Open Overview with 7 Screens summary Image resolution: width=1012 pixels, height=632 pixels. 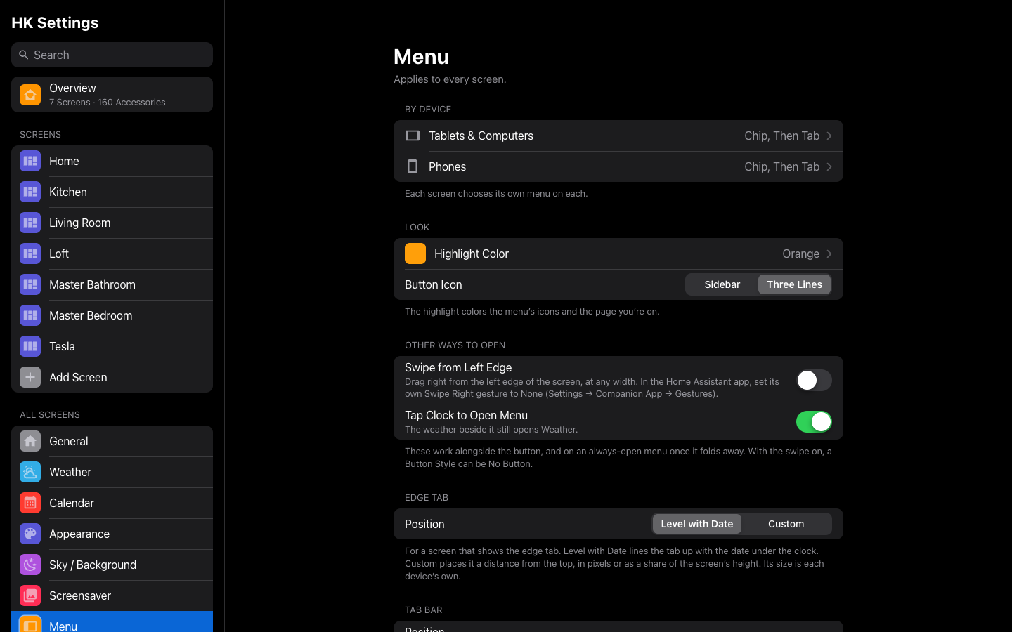point(112,95)
